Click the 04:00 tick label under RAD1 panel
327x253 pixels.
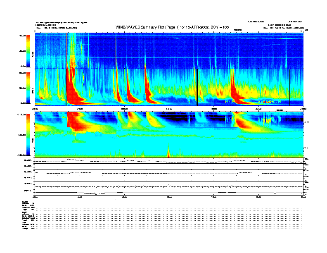coord(80,109)
